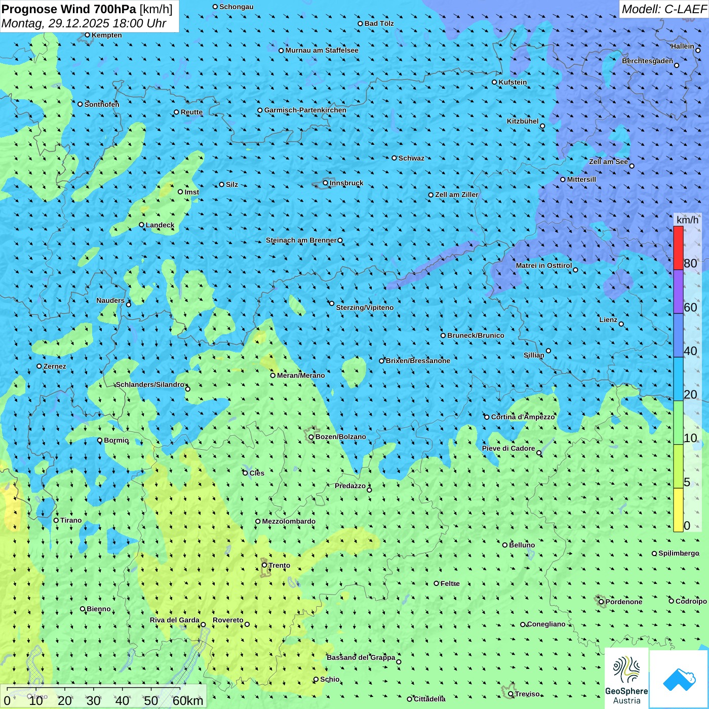Click the purple 60 km/h legend color
Viewport: 709px width, 709px height.
pyautogui.click(x=678, y=292)
